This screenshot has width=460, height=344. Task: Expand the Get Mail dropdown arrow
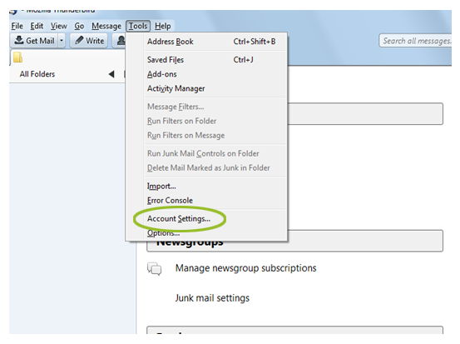point(62,41)
